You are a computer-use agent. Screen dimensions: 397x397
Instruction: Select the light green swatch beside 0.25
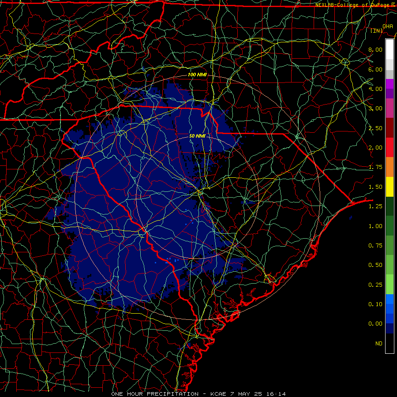tap(390, 285)
